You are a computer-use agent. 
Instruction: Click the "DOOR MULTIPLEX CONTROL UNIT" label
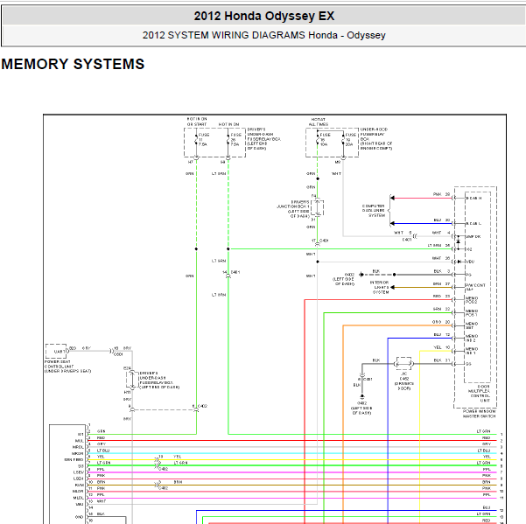point(479,394)
